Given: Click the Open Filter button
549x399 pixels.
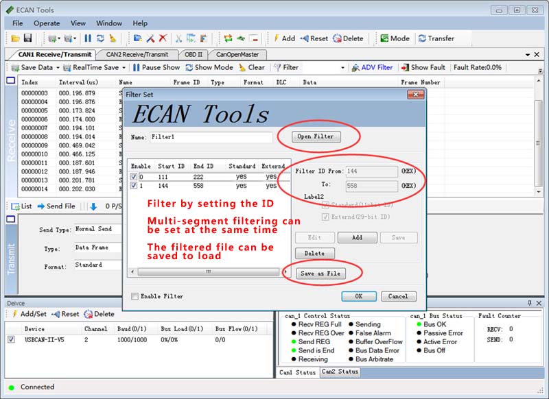Looking at the screenshot, I should point(315,136).
